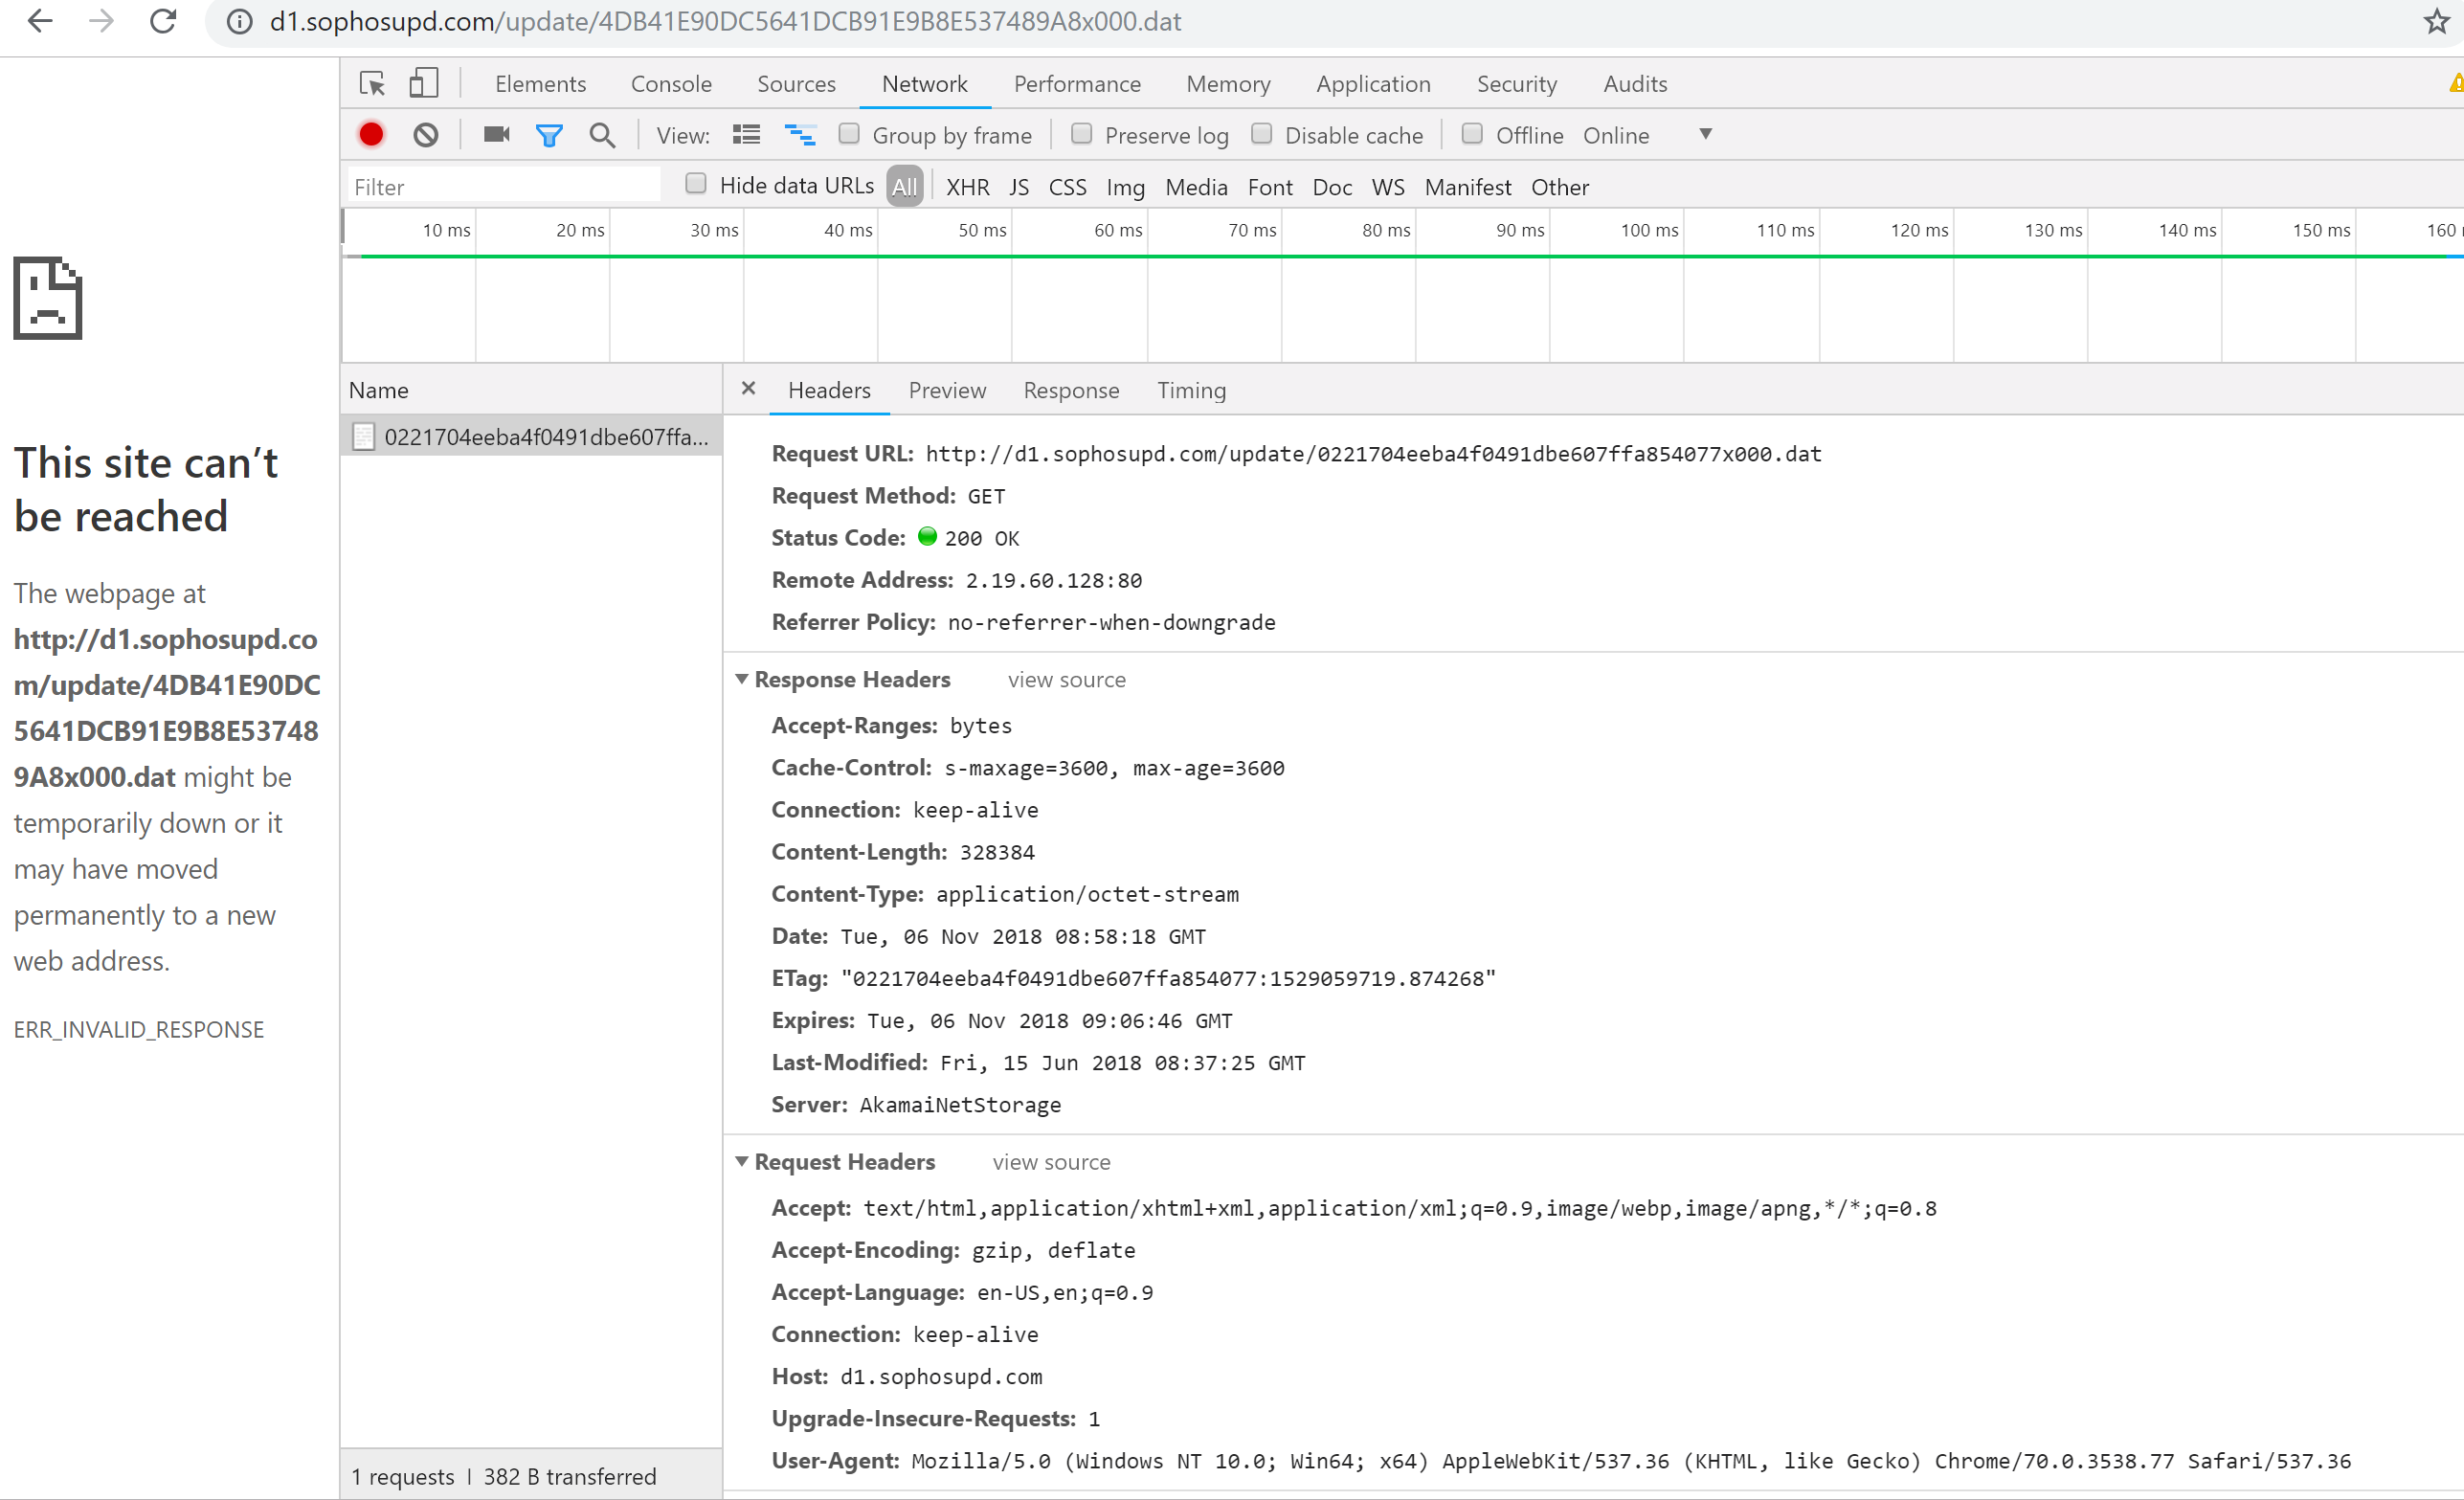Switch to the Elements tab
Viewport: 2464px width, 1500px height.
(540, 84)
